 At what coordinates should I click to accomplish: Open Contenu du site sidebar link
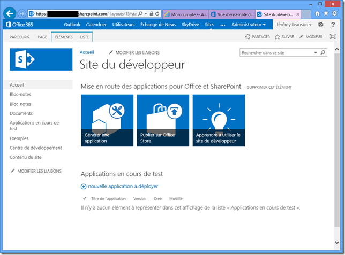pos(26,157)
